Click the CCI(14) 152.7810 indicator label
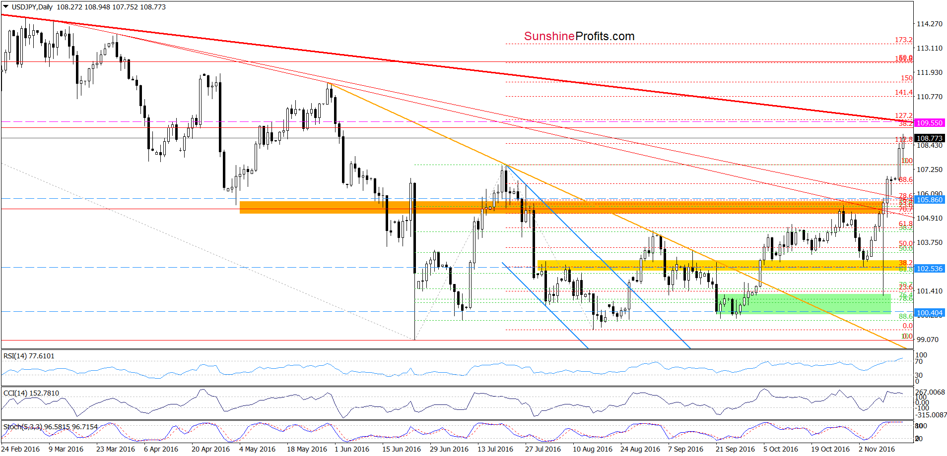The height and width of the screenshot is (456, 947). point(31,393)
